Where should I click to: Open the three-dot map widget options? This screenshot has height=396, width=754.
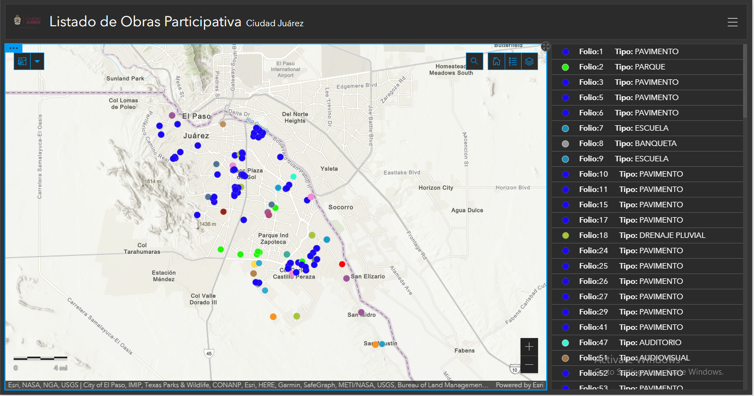(14, 48)
